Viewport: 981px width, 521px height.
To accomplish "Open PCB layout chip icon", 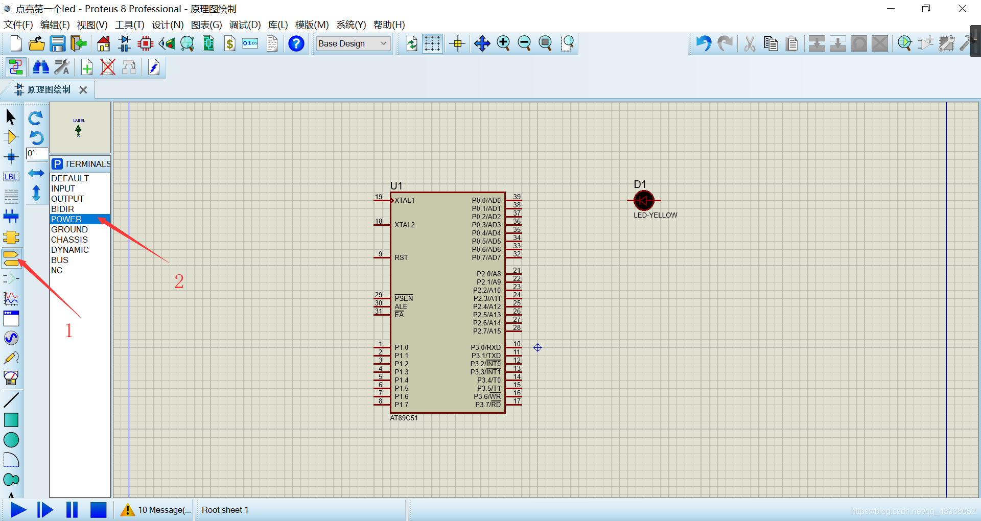I will (x=146, y=43).
